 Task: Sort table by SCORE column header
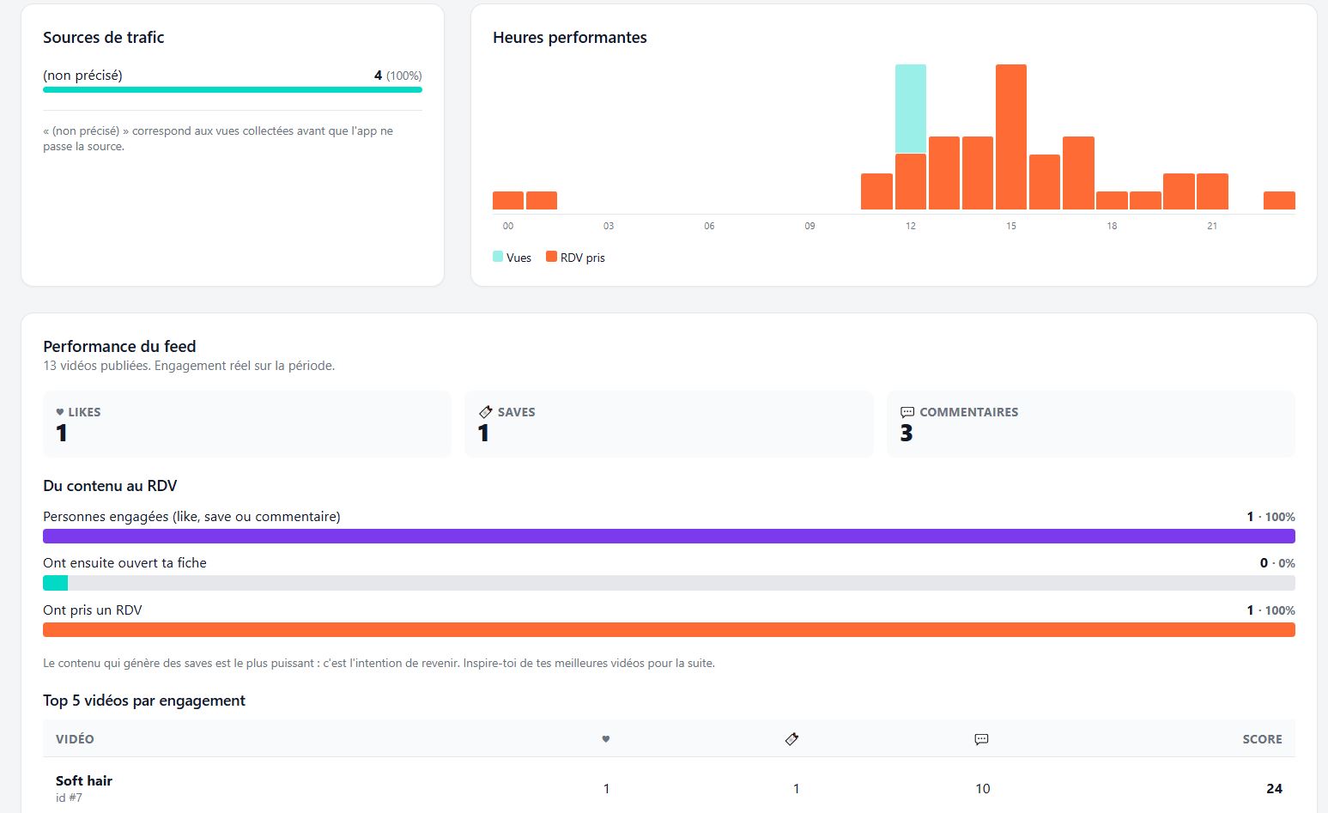click(1262, 739)
